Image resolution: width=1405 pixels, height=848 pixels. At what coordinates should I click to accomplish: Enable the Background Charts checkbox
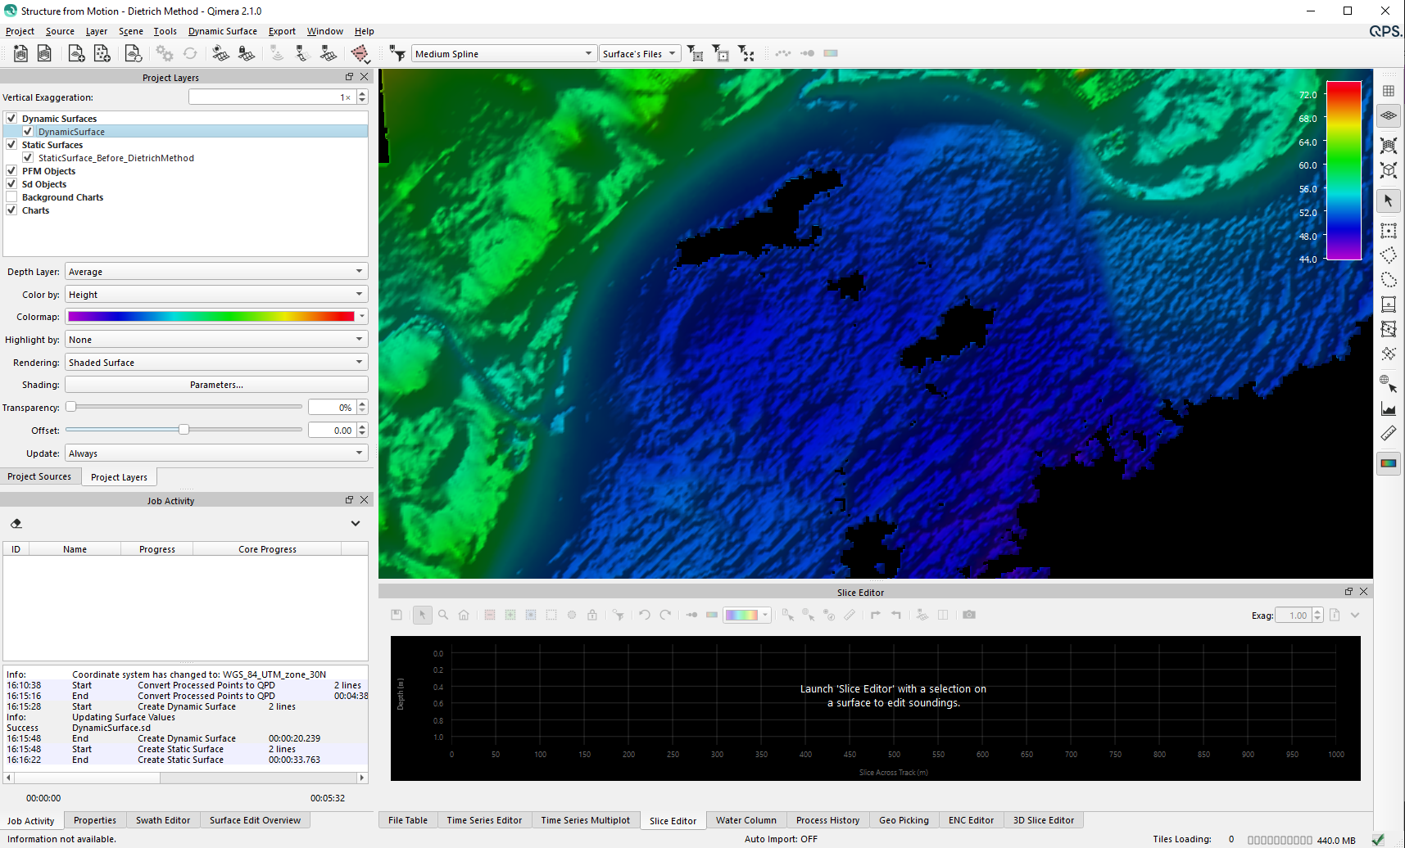(11, 197)
